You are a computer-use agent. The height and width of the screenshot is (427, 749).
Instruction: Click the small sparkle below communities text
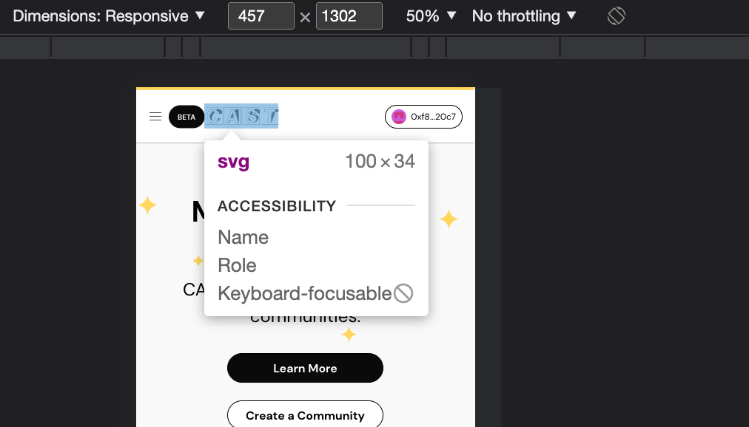[349, 334]
